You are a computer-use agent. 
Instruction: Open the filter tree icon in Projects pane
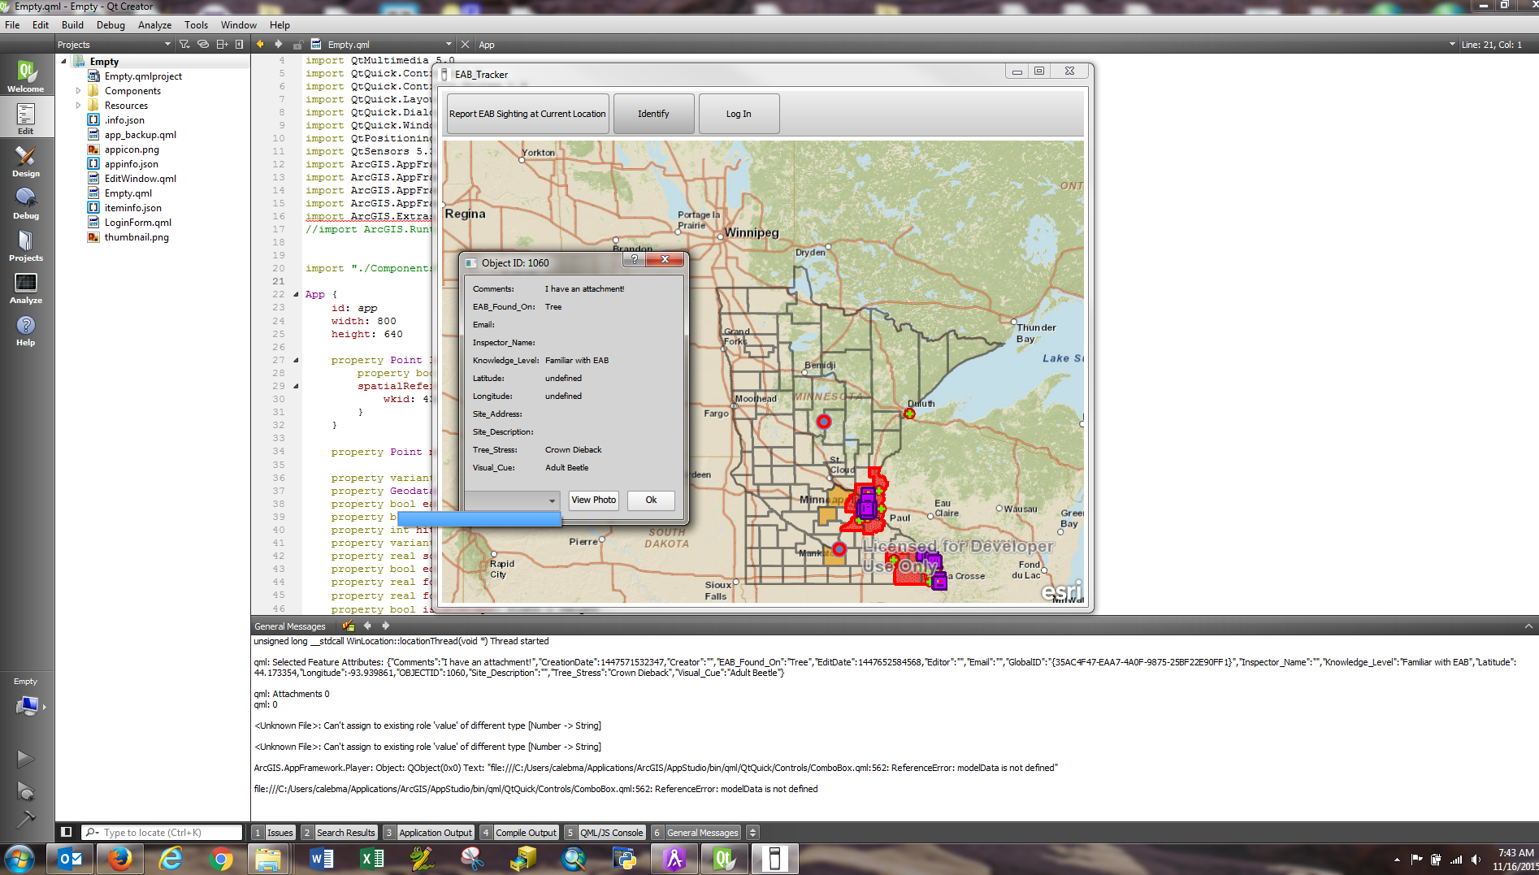[184, 45]
